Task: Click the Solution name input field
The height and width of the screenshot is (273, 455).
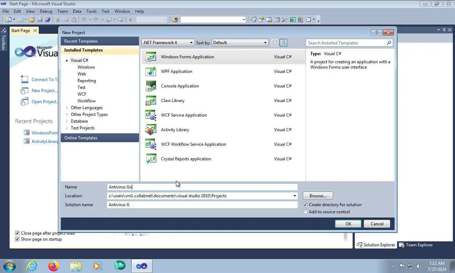Action: click(x=202, y=205)
